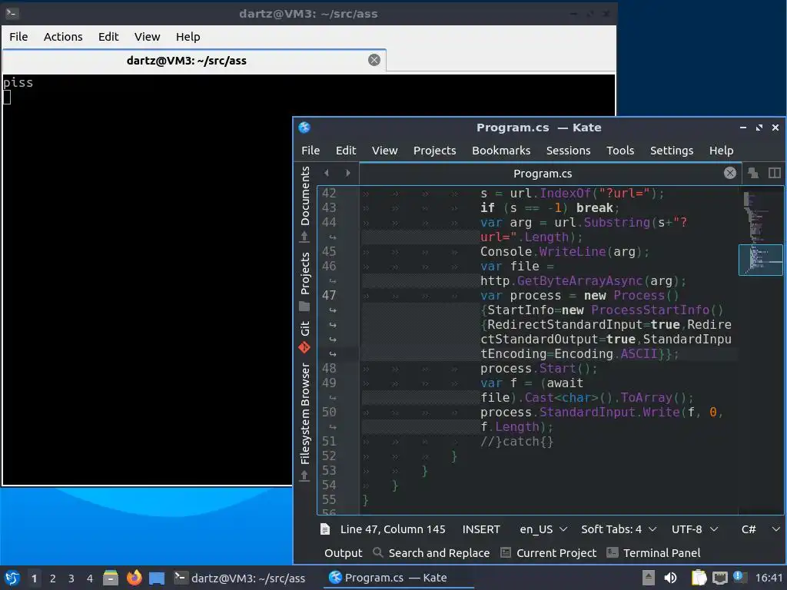Screen dimensions: 787x590
Task: Click the notification tray icon with exclamation
Action: pyautogui.click(x=739, y=577)
